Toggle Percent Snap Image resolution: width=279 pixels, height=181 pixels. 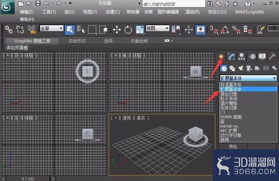point(236,30)
